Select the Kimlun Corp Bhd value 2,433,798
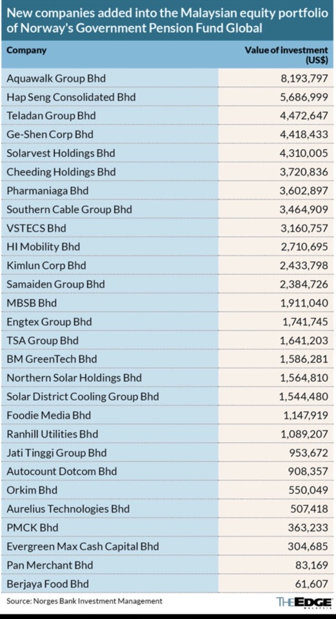Screen dimensions: 336x619 pyautogui.click(x=304, y=265)
